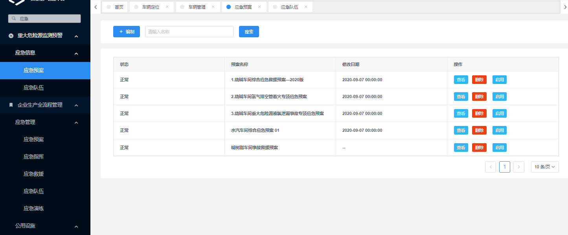This screenshot has height=235, width=568.
Task: Click the bookmark icon beside 企业生产全流程管理
Action: 11,105
